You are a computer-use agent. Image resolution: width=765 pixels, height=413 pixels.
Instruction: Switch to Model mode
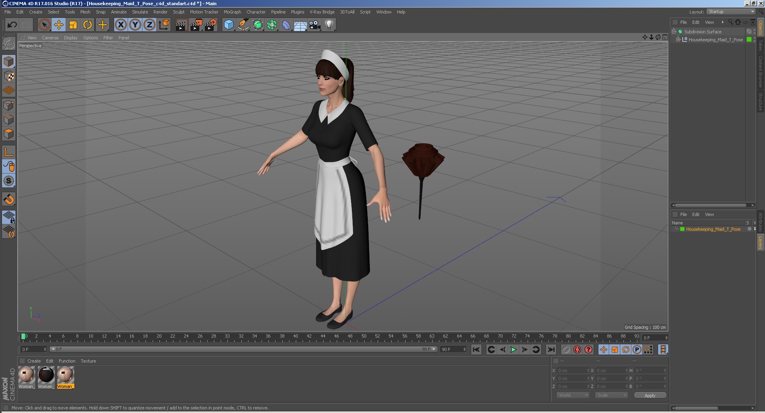[9, 62]
